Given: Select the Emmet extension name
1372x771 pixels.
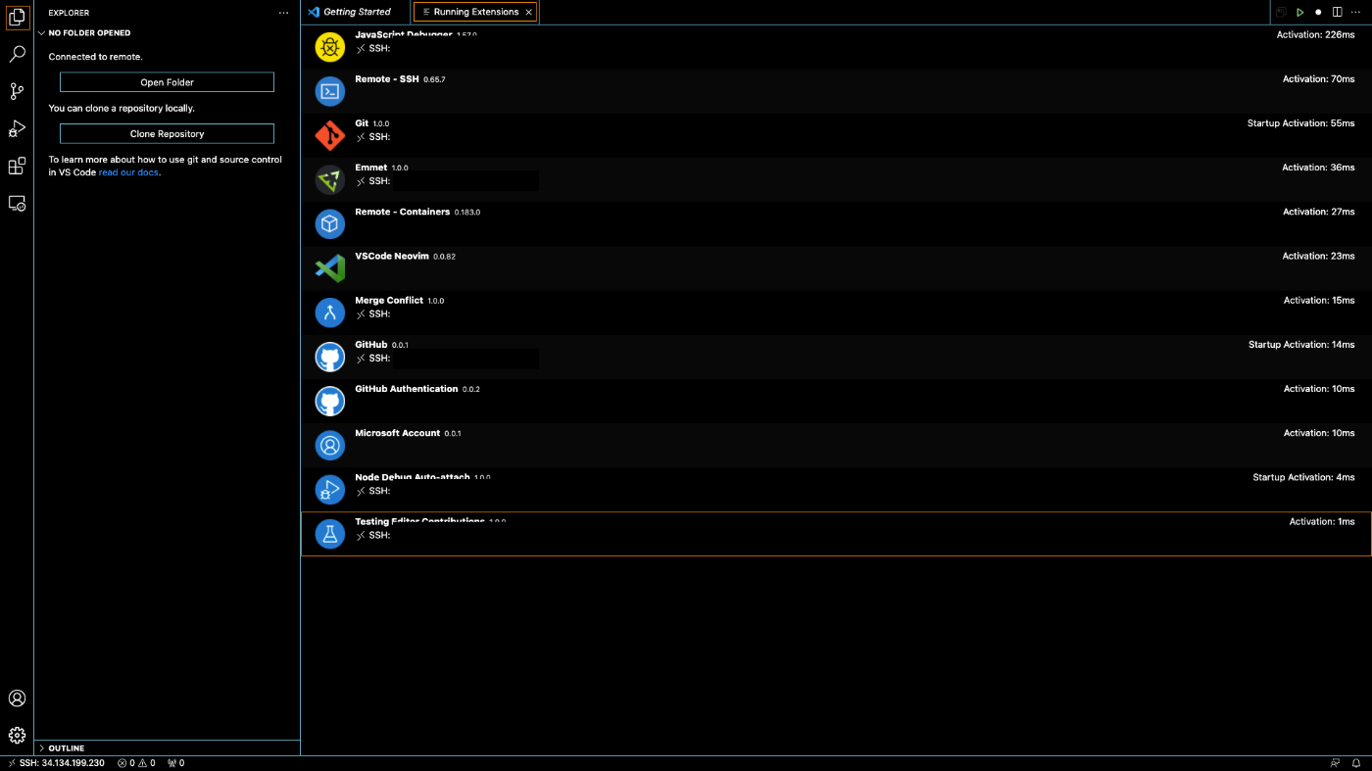Looking at the screenshot, I should pos(371,168).
